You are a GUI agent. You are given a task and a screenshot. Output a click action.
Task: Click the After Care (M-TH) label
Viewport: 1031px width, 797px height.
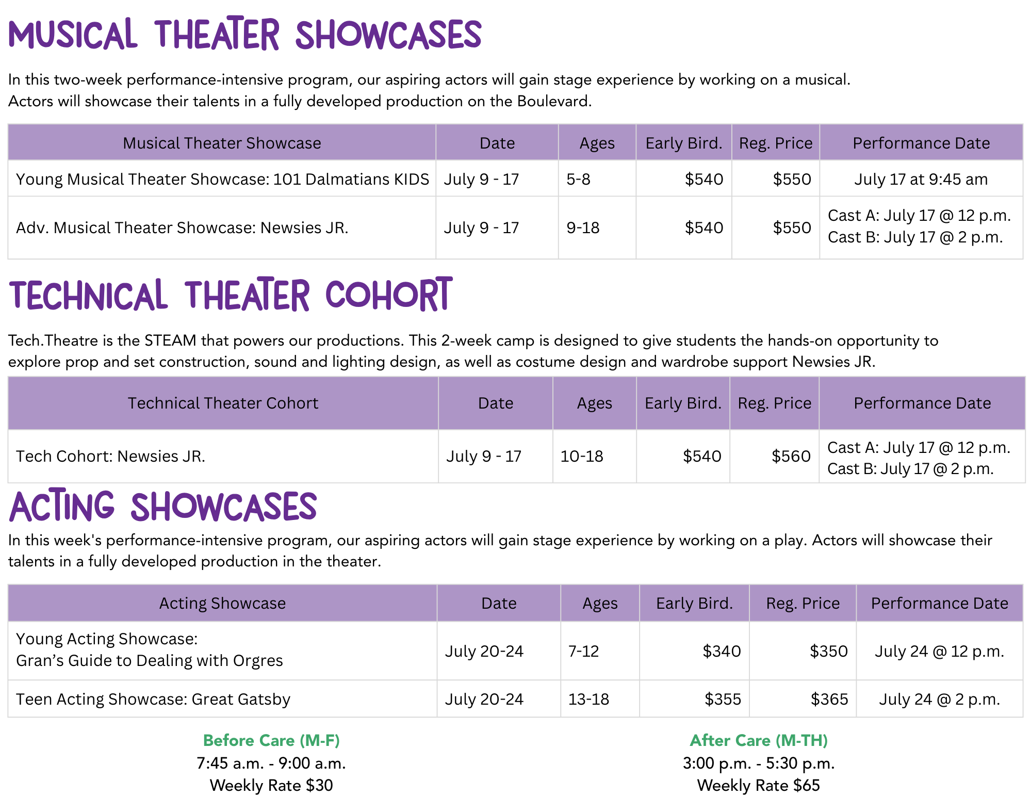coord(759,741)
